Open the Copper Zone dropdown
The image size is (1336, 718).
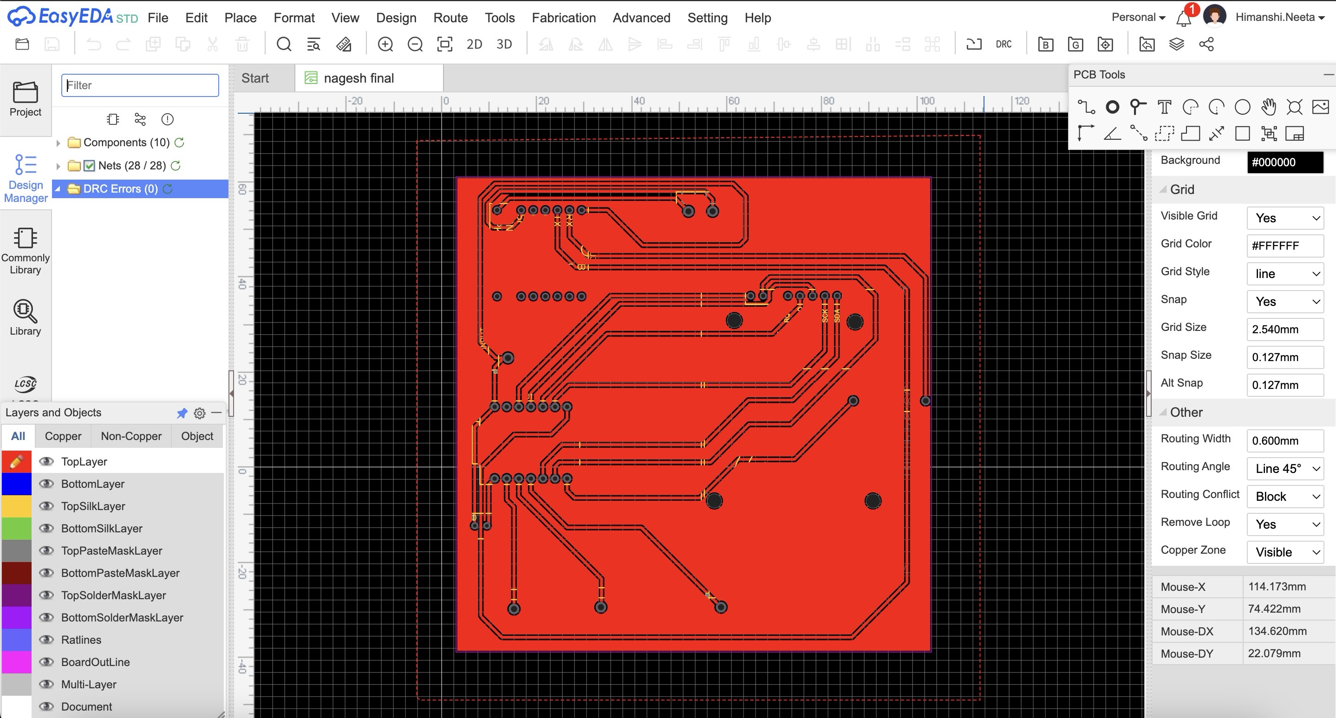point(1285,553)
